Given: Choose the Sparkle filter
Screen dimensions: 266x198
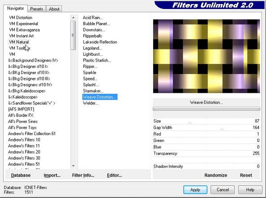Looking at the screenshot, I should click(x=89, y=73).
